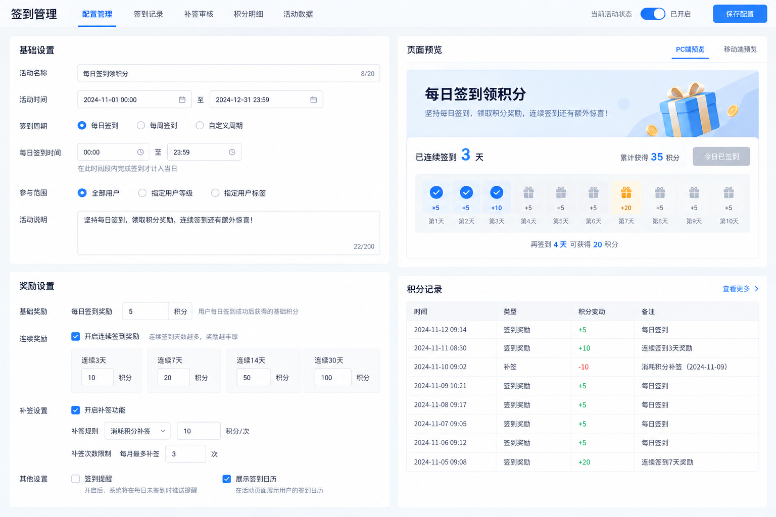Open 消耗积分补签 rule dropdown
Viewport: 776px width, 517px height.
click(x=137, y=431)
